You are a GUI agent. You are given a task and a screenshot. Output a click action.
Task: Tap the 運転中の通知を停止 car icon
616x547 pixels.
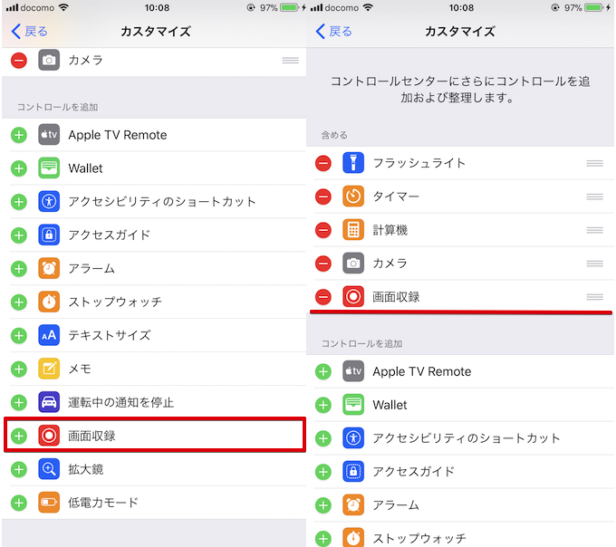point(49,402)
